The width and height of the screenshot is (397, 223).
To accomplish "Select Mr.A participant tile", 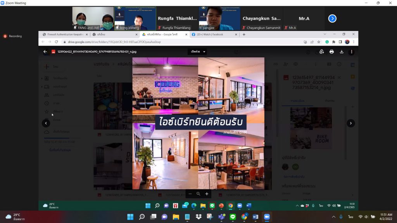I will click(x=304, y=19).
